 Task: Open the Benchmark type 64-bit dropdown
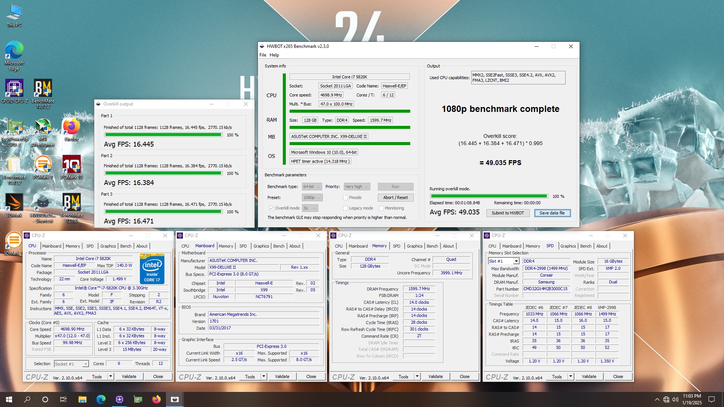[x=312, y=187]
